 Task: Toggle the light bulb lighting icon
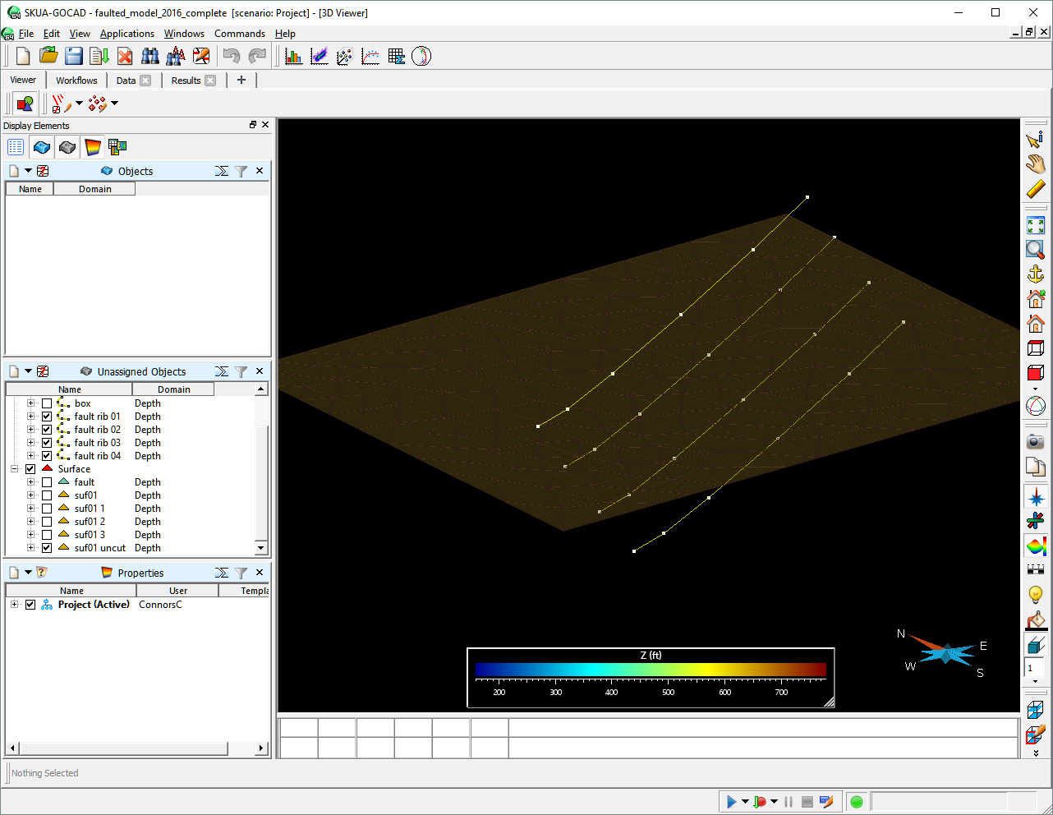(x=1036, y=595)
